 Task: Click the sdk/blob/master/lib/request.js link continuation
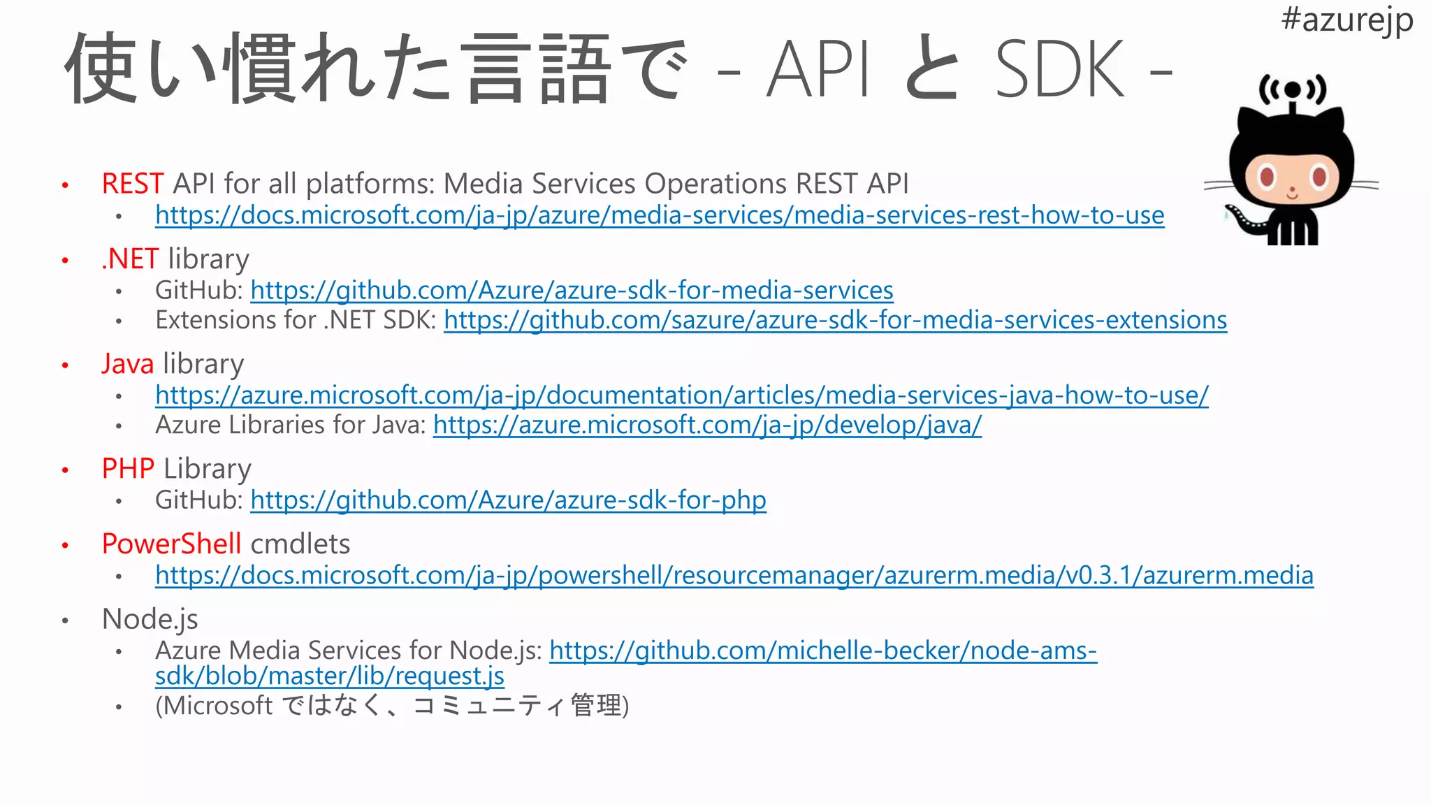[x=329, y=676]
